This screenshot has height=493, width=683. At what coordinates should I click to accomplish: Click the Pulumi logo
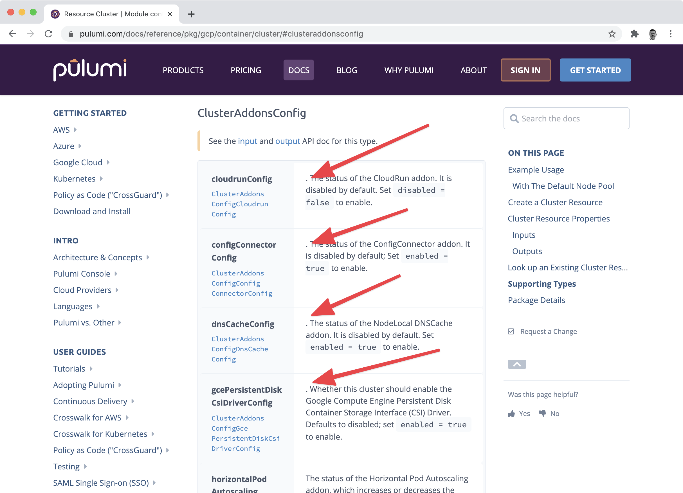[90, 70]
